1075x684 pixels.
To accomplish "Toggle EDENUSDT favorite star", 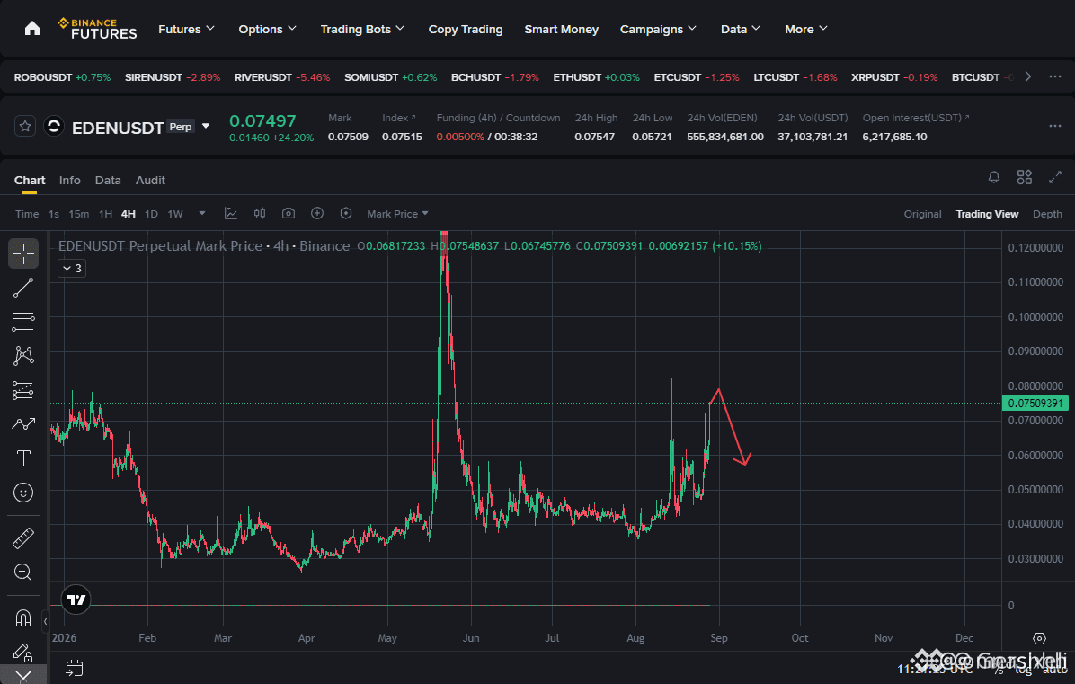I will 25,126.
